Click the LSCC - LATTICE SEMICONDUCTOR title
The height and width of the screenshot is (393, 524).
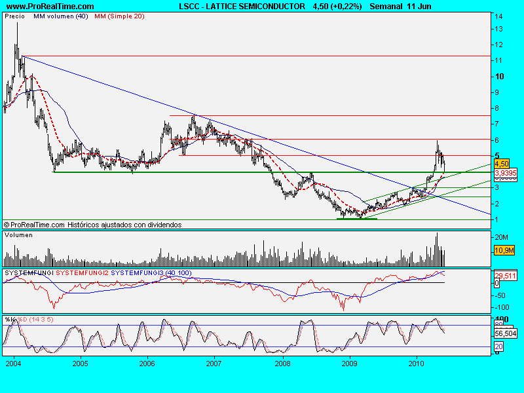coord(242,7)
